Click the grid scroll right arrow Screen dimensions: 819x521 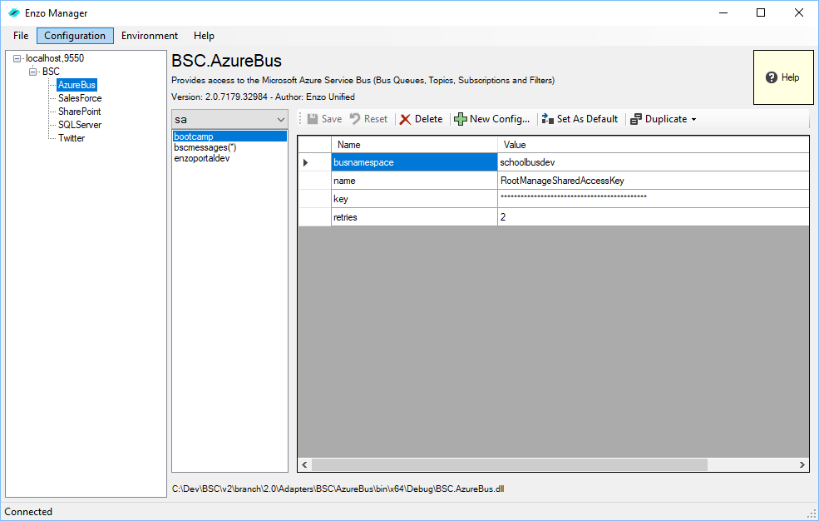pos(802,464)
